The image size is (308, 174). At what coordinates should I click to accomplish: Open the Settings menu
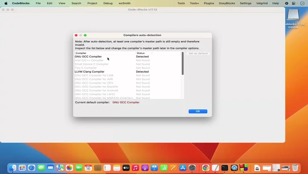click(x=245, y=4)
